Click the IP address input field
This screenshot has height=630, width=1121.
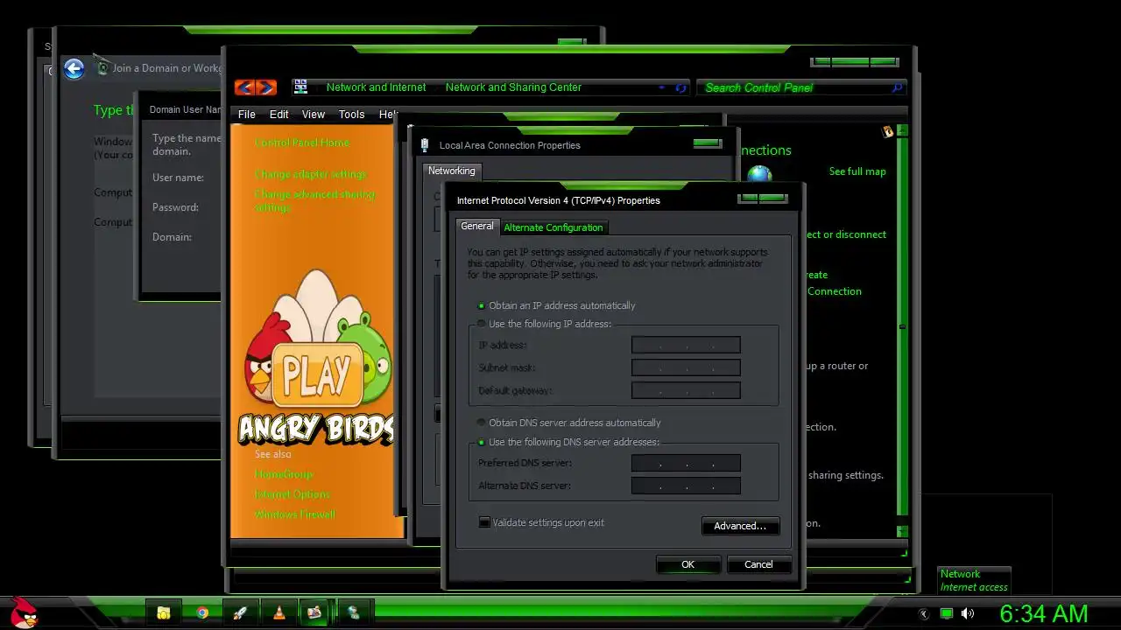686,345
